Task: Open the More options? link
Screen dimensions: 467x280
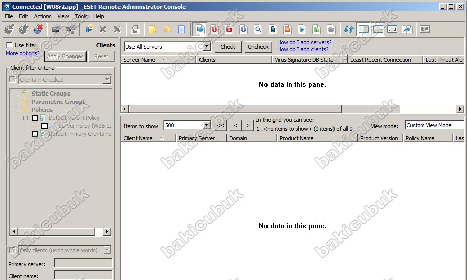Action: pyautogui.click(x=23, y=53)
